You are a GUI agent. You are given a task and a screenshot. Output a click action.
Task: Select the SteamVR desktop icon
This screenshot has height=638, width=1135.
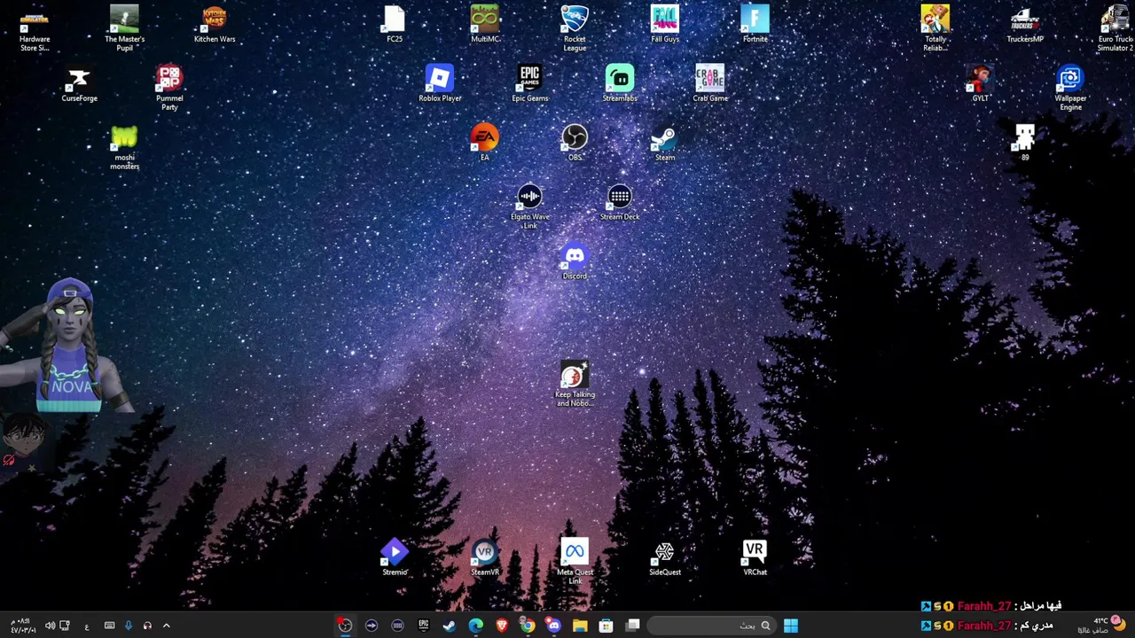point(485,558)
